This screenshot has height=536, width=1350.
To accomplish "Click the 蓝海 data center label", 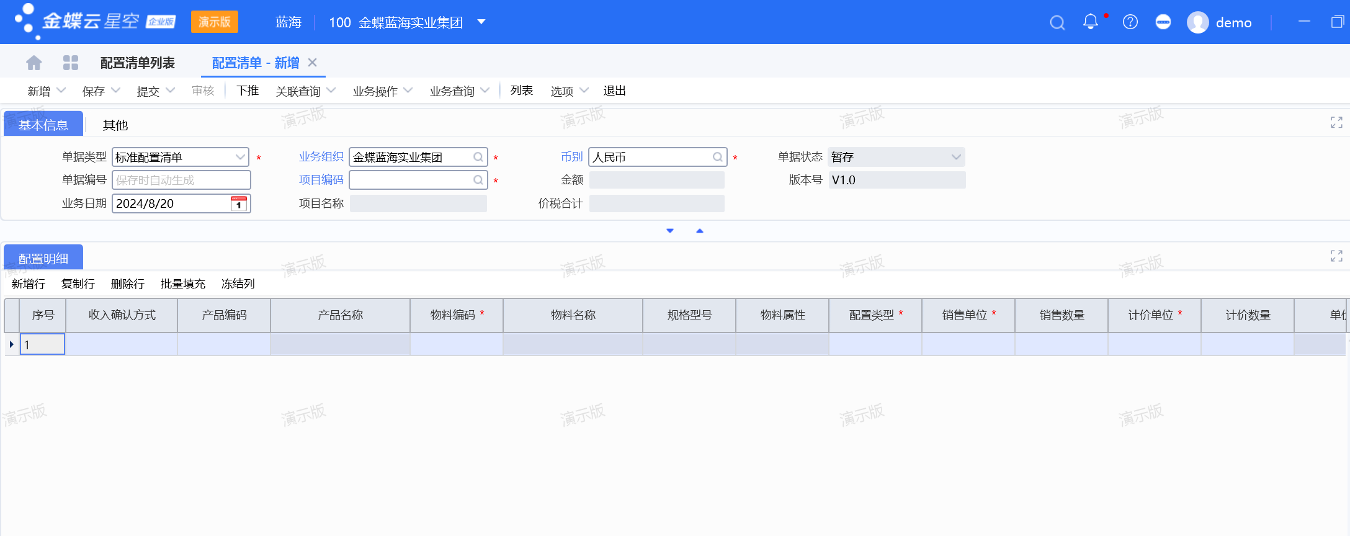I will [x=288, y=22].
